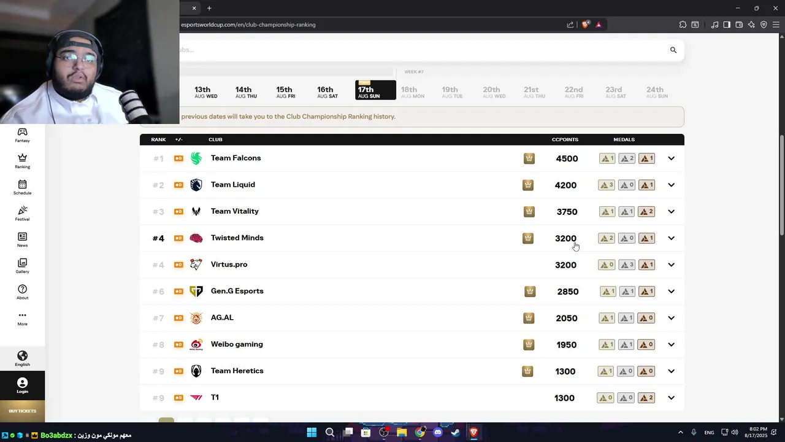
Task: Open a new browser tab
Action: click(x=209, y=8)
